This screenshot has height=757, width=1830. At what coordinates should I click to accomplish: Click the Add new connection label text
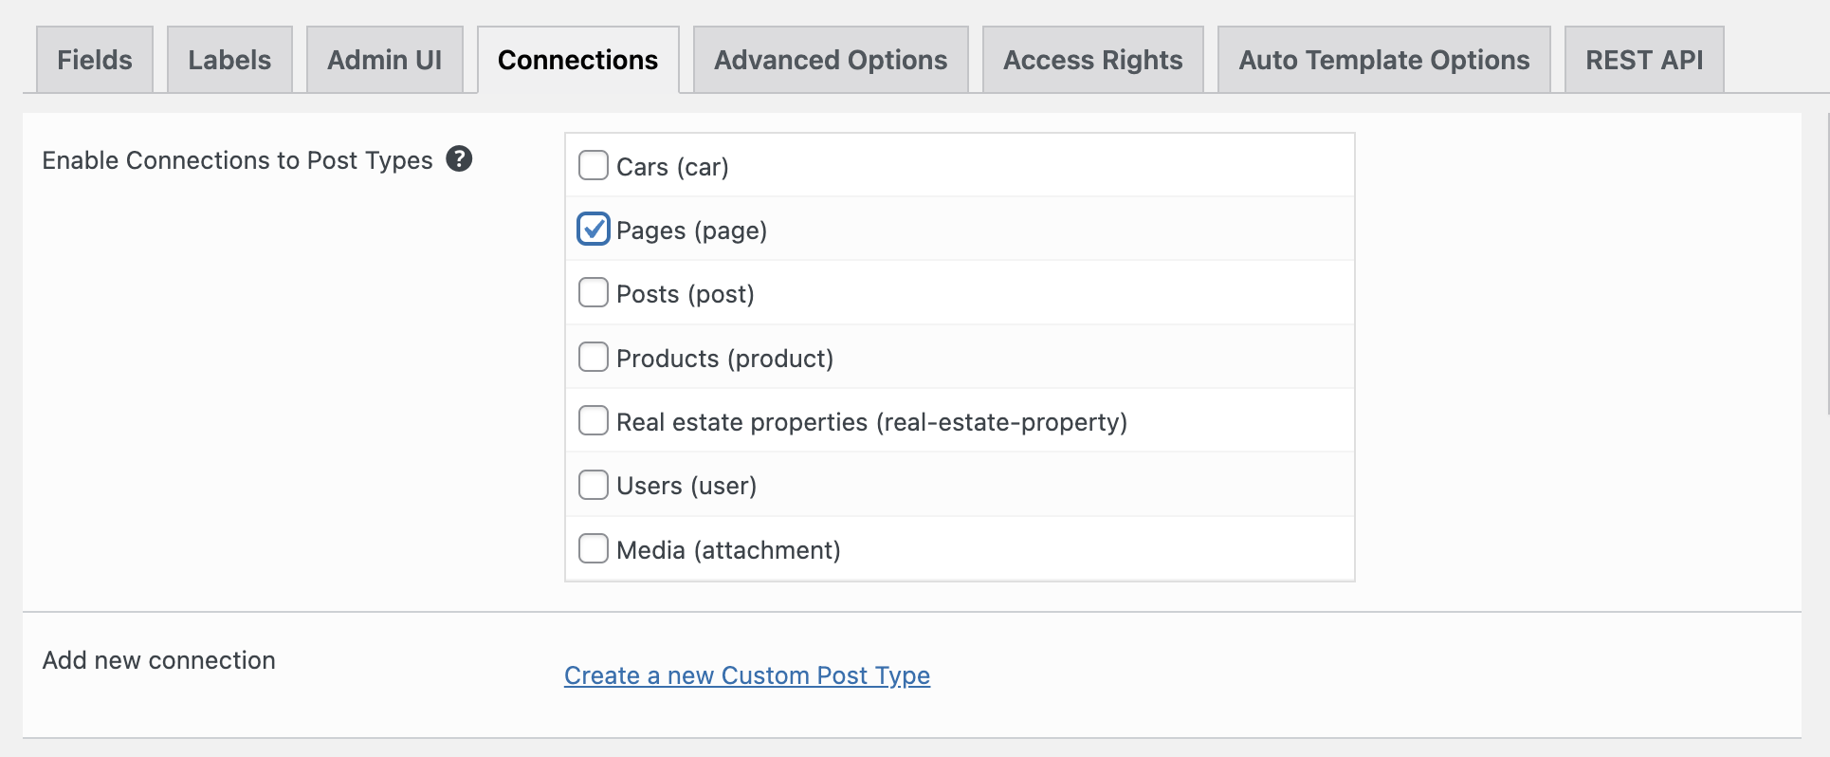tap(158, 660)
